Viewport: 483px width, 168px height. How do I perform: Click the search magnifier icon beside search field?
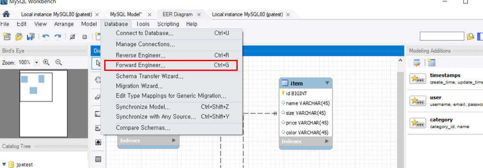470,37
